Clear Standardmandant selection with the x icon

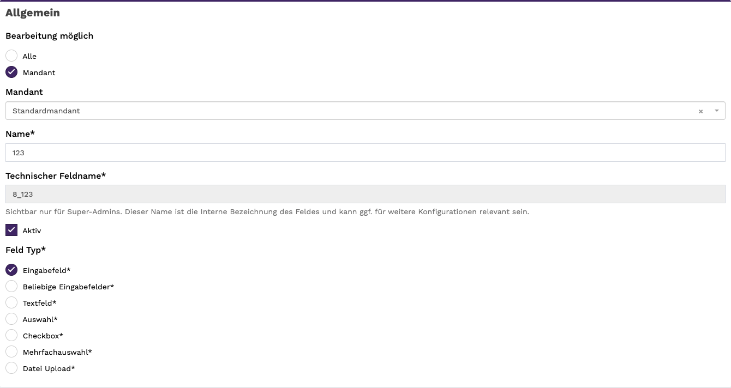pyautogui.click(x=700, y=111)
